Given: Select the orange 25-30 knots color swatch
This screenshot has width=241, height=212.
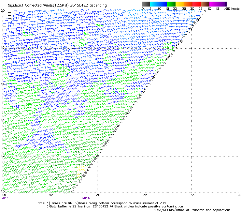Looking at the screenshot, I should pyautogui.click(x=188, y=4).
